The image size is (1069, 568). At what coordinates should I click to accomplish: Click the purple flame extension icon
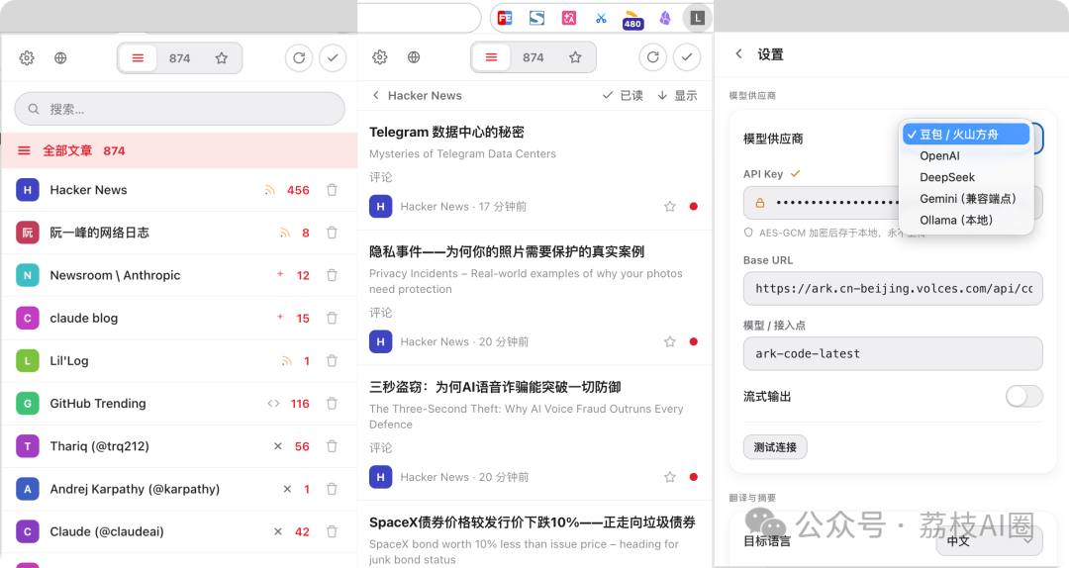[665, 19]
